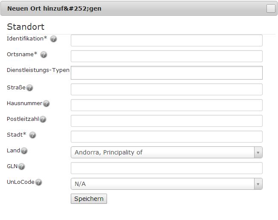Focus the GLN input box
This screenshot has width=278, height=220.
(166, 168)
